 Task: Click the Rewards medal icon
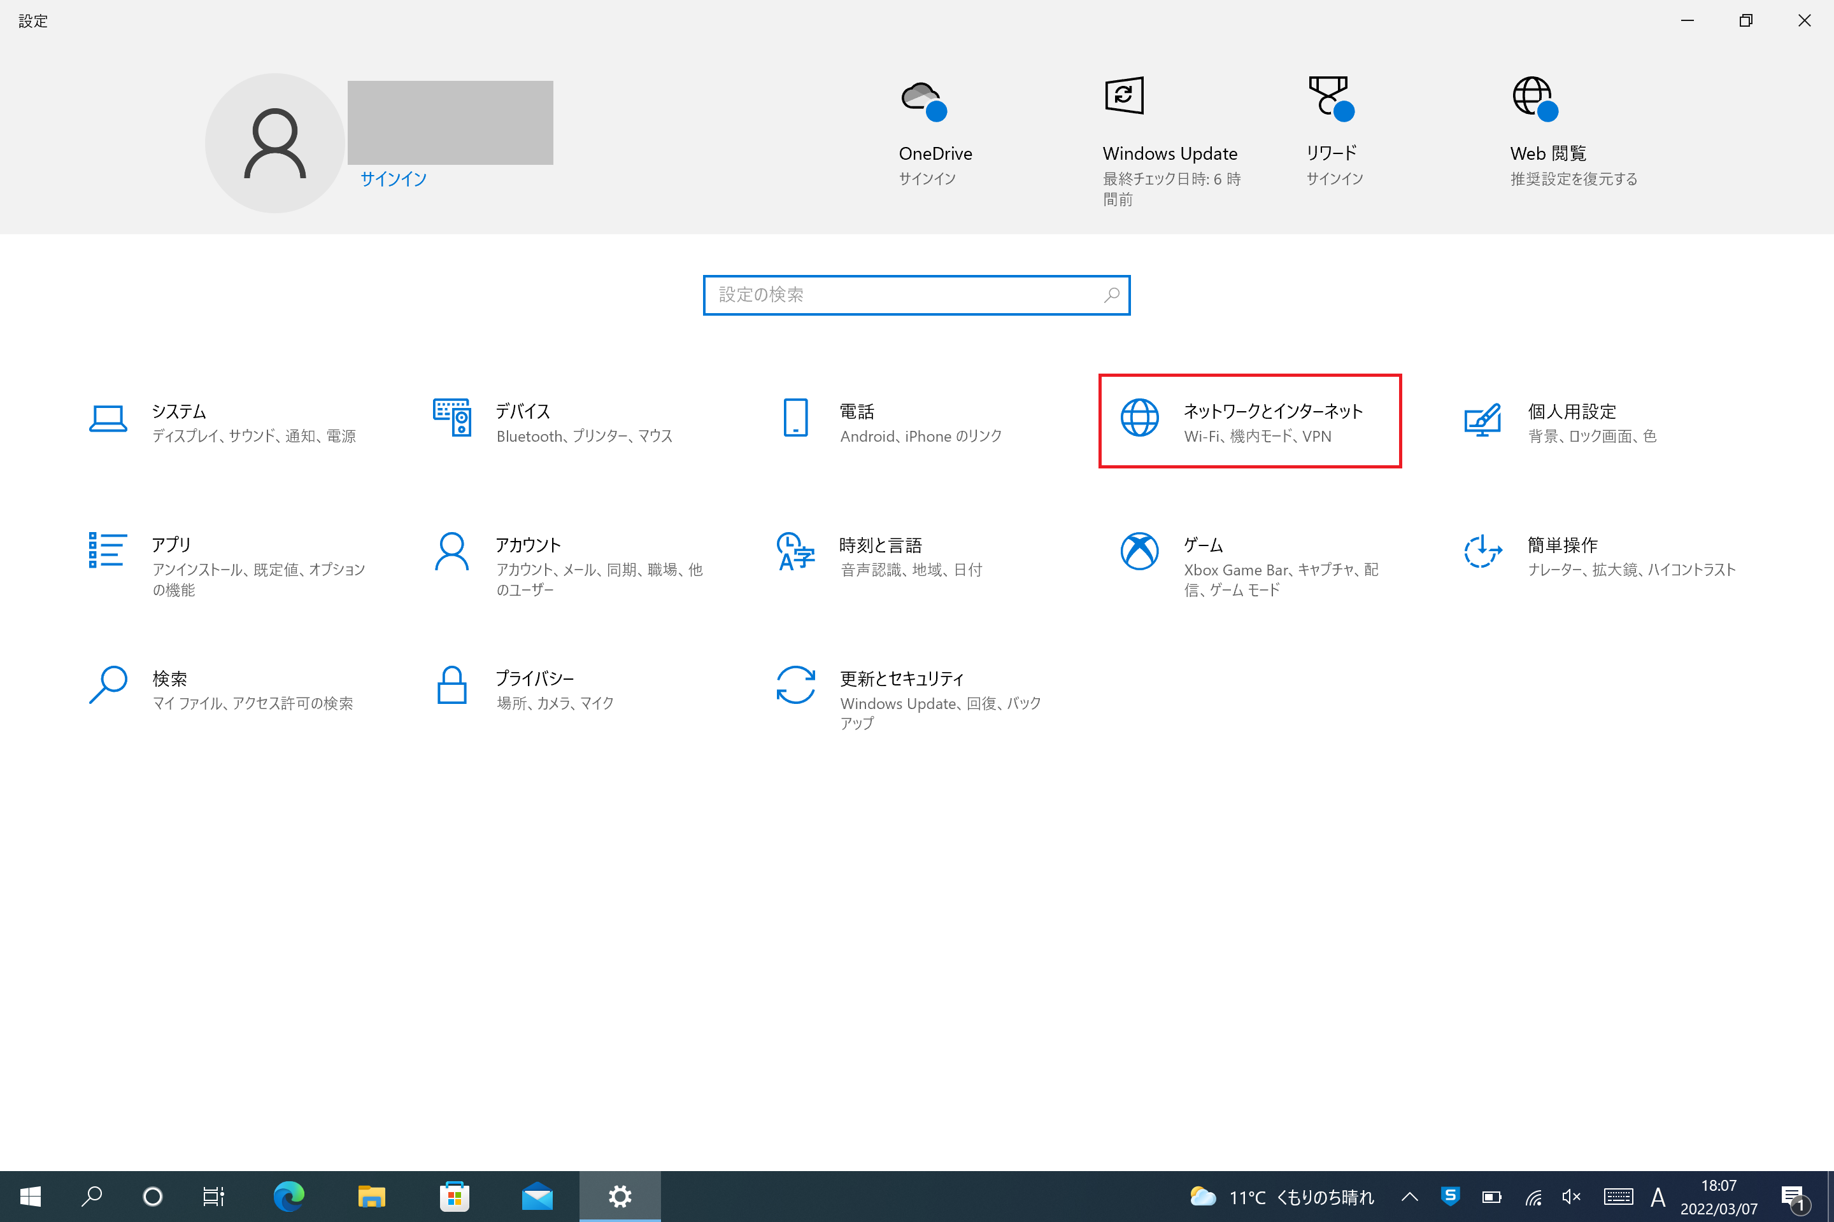click(1331, 98)
